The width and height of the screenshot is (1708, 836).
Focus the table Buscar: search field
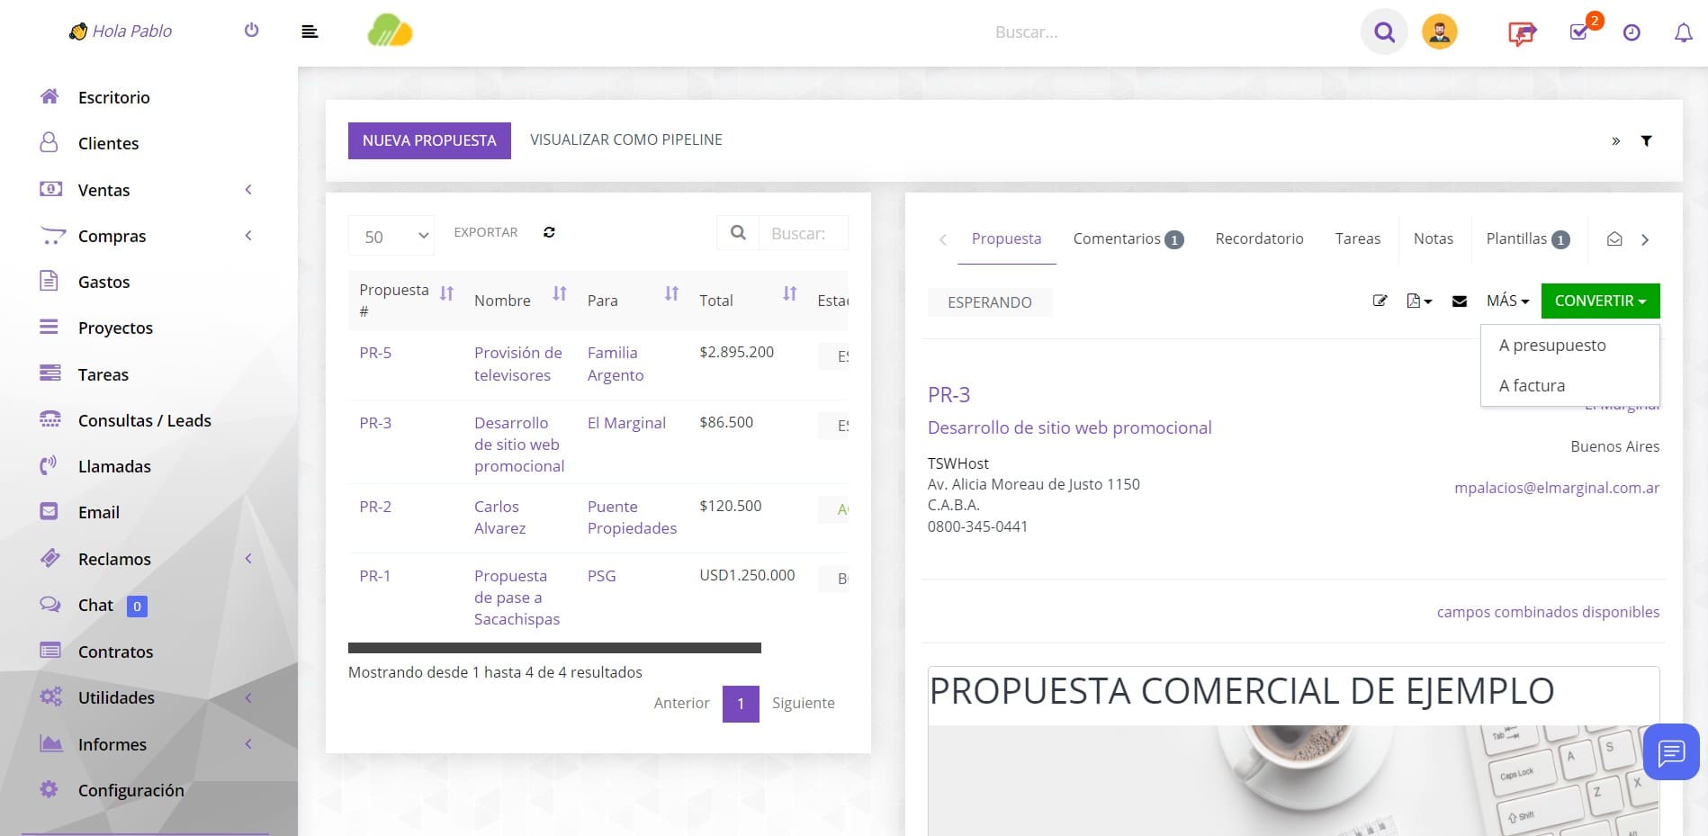point(804,233)
